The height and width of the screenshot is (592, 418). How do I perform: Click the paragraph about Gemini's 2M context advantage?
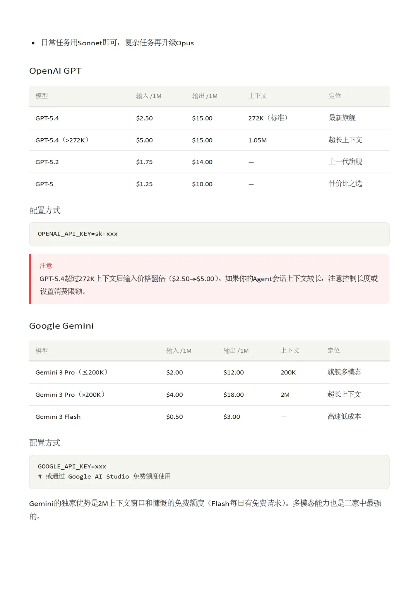(206, 509)
